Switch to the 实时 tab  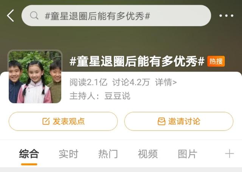click(x=68, y=154)
